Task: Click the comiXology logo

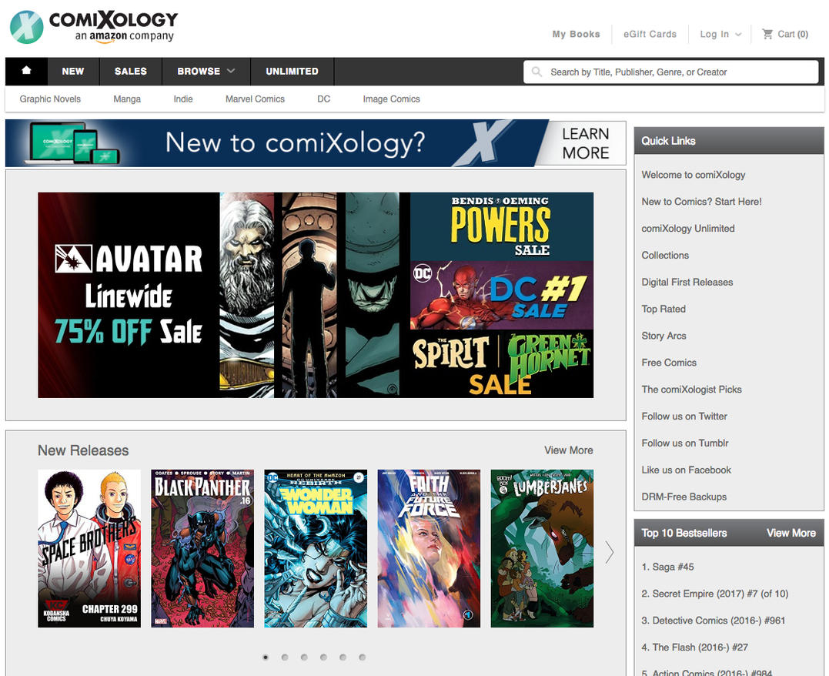Action: pos(94,26)
